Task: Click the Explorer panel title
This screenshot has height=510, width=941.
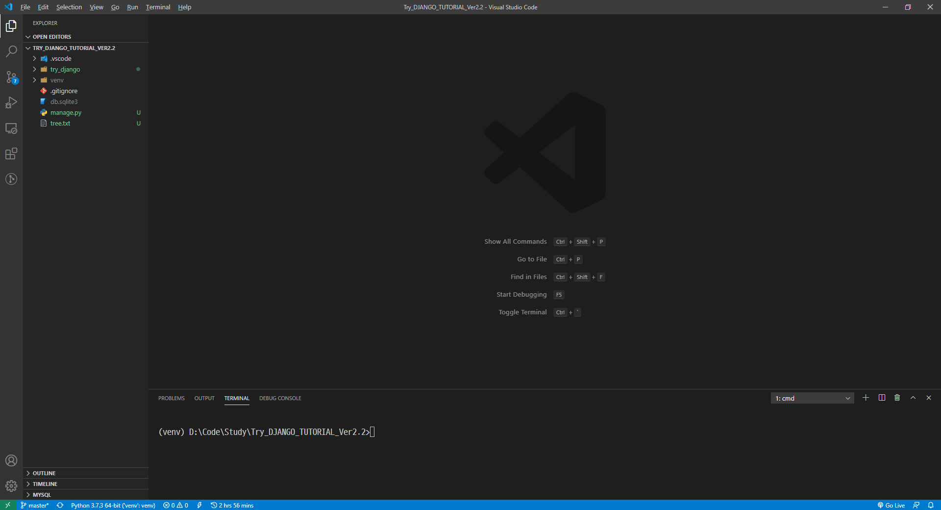Action: pyautogui.click(x=45, y=23)
